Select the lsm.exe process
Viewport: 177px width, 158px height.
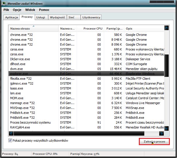86,93
